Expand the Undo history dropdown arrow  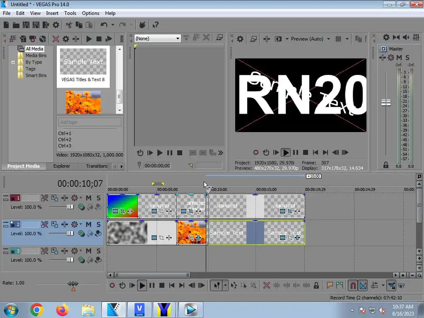tap(113, 25)
